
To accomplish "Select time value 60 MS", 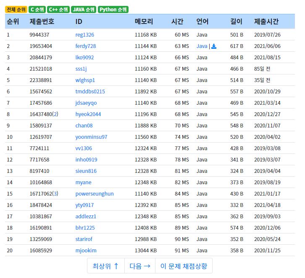I will 181,35.
